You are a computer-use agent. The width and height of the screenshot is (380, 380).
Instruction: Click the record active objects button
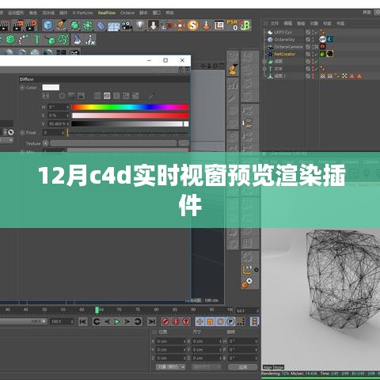[x=165, y=321]
